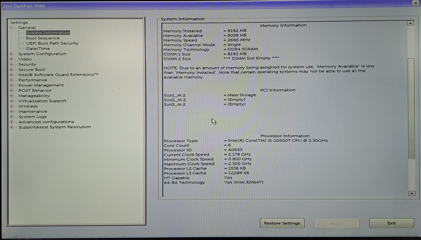Expand the Virtualization Support node

11,101
